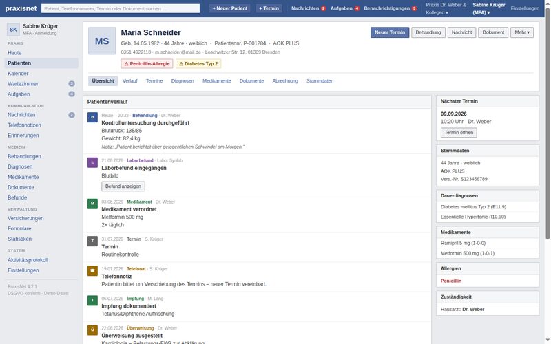The width and height of the screenshot is (551, 344).
Task: Click the Einstellungen link in top bar
Action: pos(525,8)
